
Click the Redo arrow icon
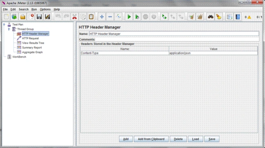click(x=66, y=17)
